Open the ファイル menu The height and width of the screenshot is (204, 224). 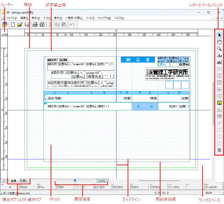(12, 18)
